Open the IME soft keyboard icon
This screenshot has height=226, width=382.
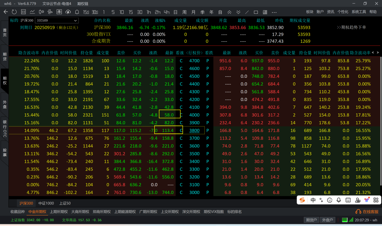click(x=348, y=200)
